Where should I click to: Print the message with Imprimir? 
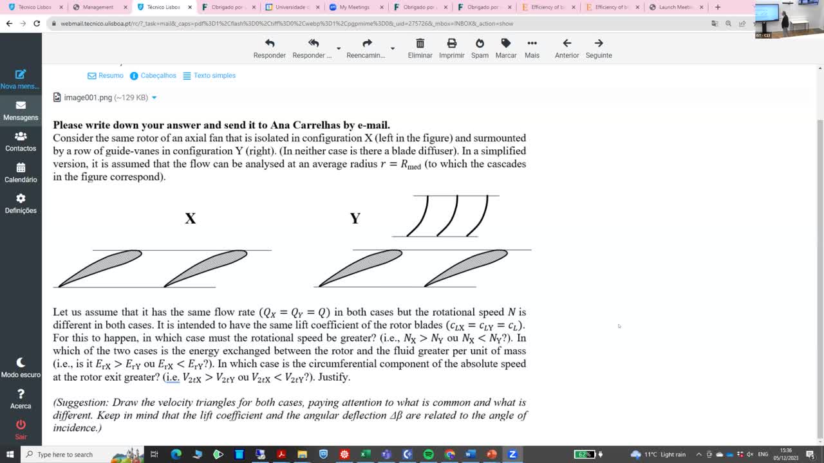point(451,44)
